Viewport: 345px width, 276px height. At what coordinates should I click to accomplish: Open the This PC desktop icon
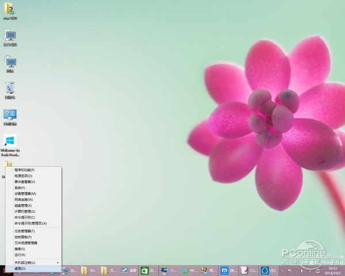click(x=10, y=36)
